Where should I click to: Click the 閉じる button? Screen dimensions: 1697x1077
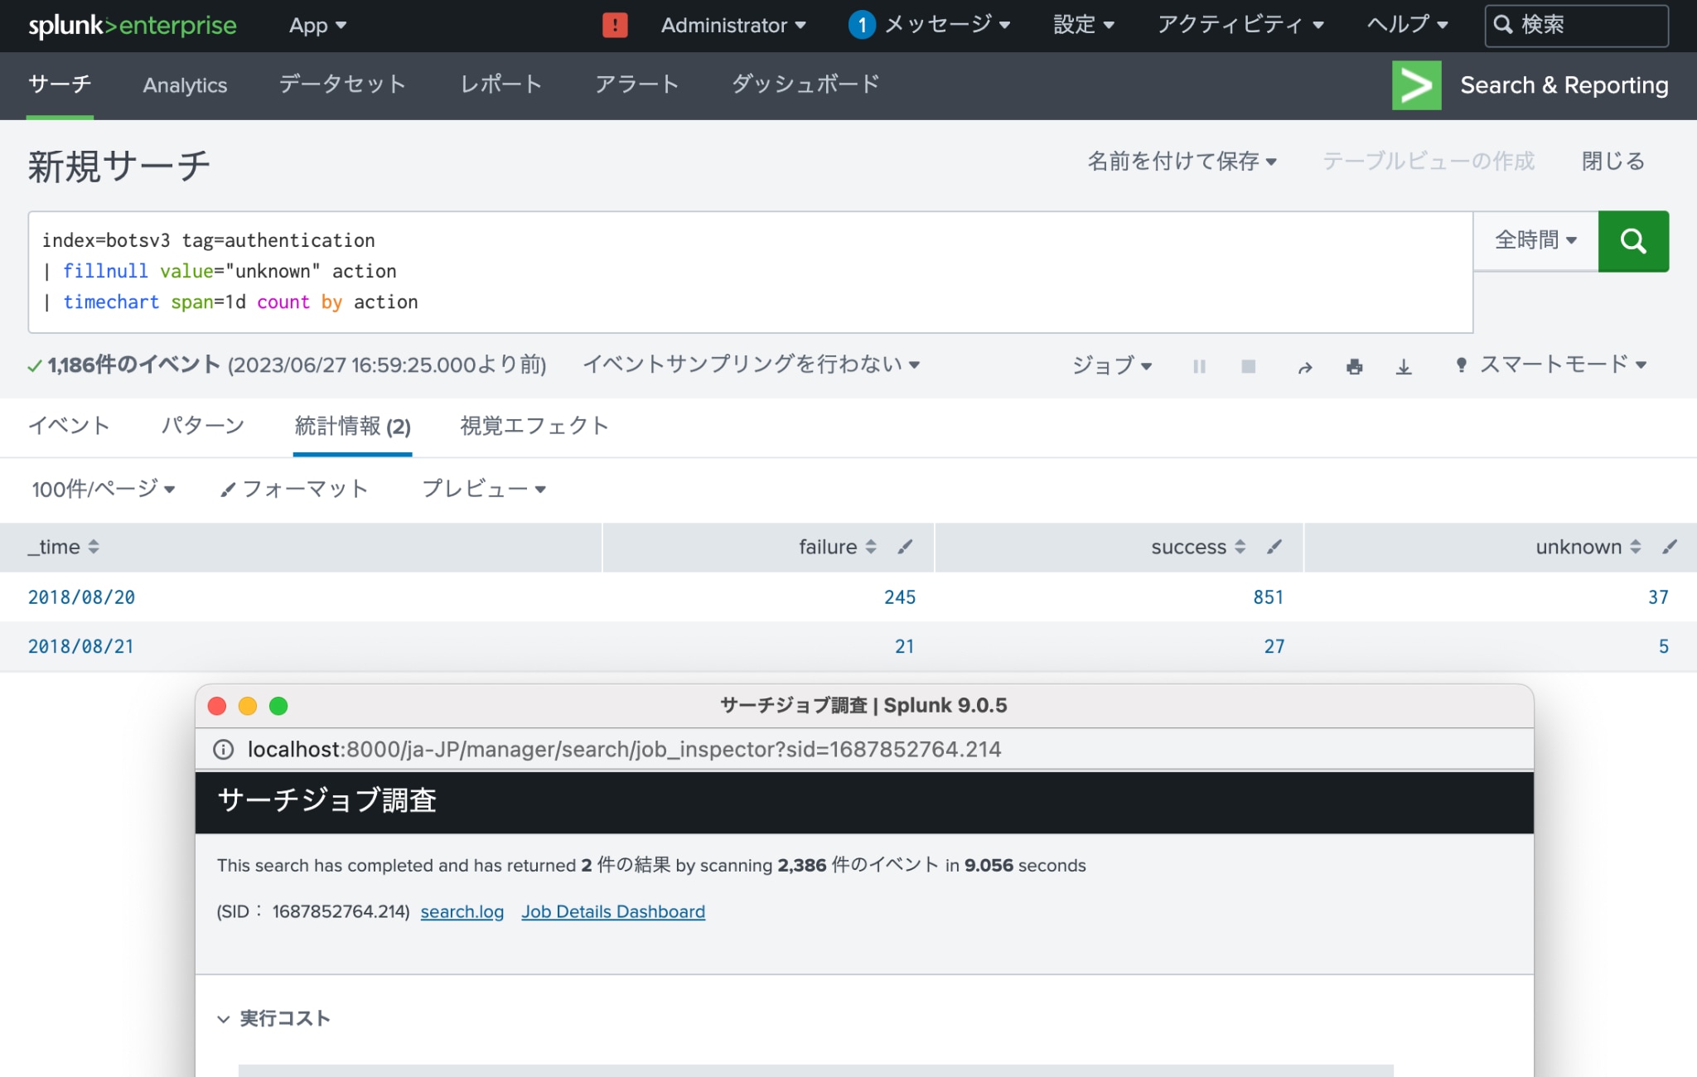pos(1613,161)
